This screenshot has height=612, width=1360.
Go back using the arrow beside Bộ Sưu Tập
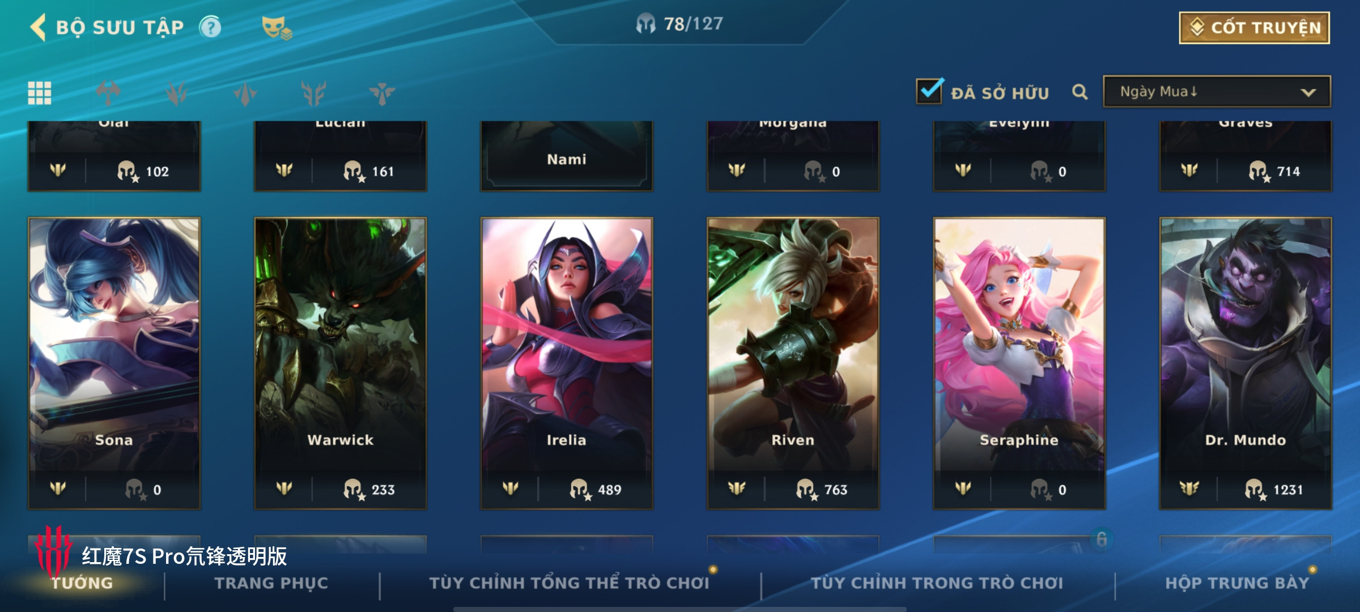point(38,27)
